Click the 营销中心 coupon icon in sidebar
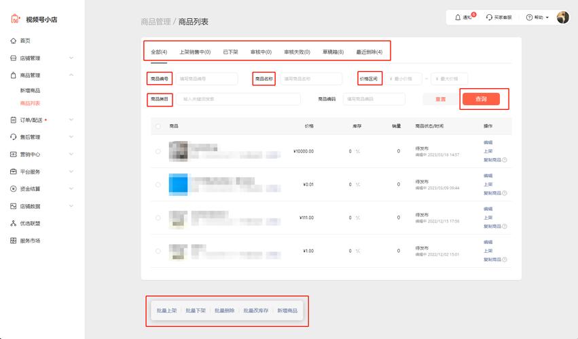The width and height of the screenshot is (578, 339). 14,154
